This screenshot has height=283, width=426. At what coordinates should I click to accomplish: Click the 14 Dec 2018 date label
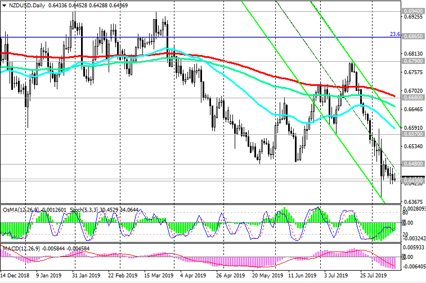pyautogui.click(x=15, y=276)
